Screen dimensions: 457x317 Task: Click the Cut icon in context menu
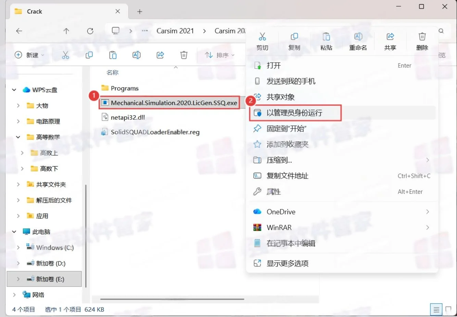click(x=262, y=37)
